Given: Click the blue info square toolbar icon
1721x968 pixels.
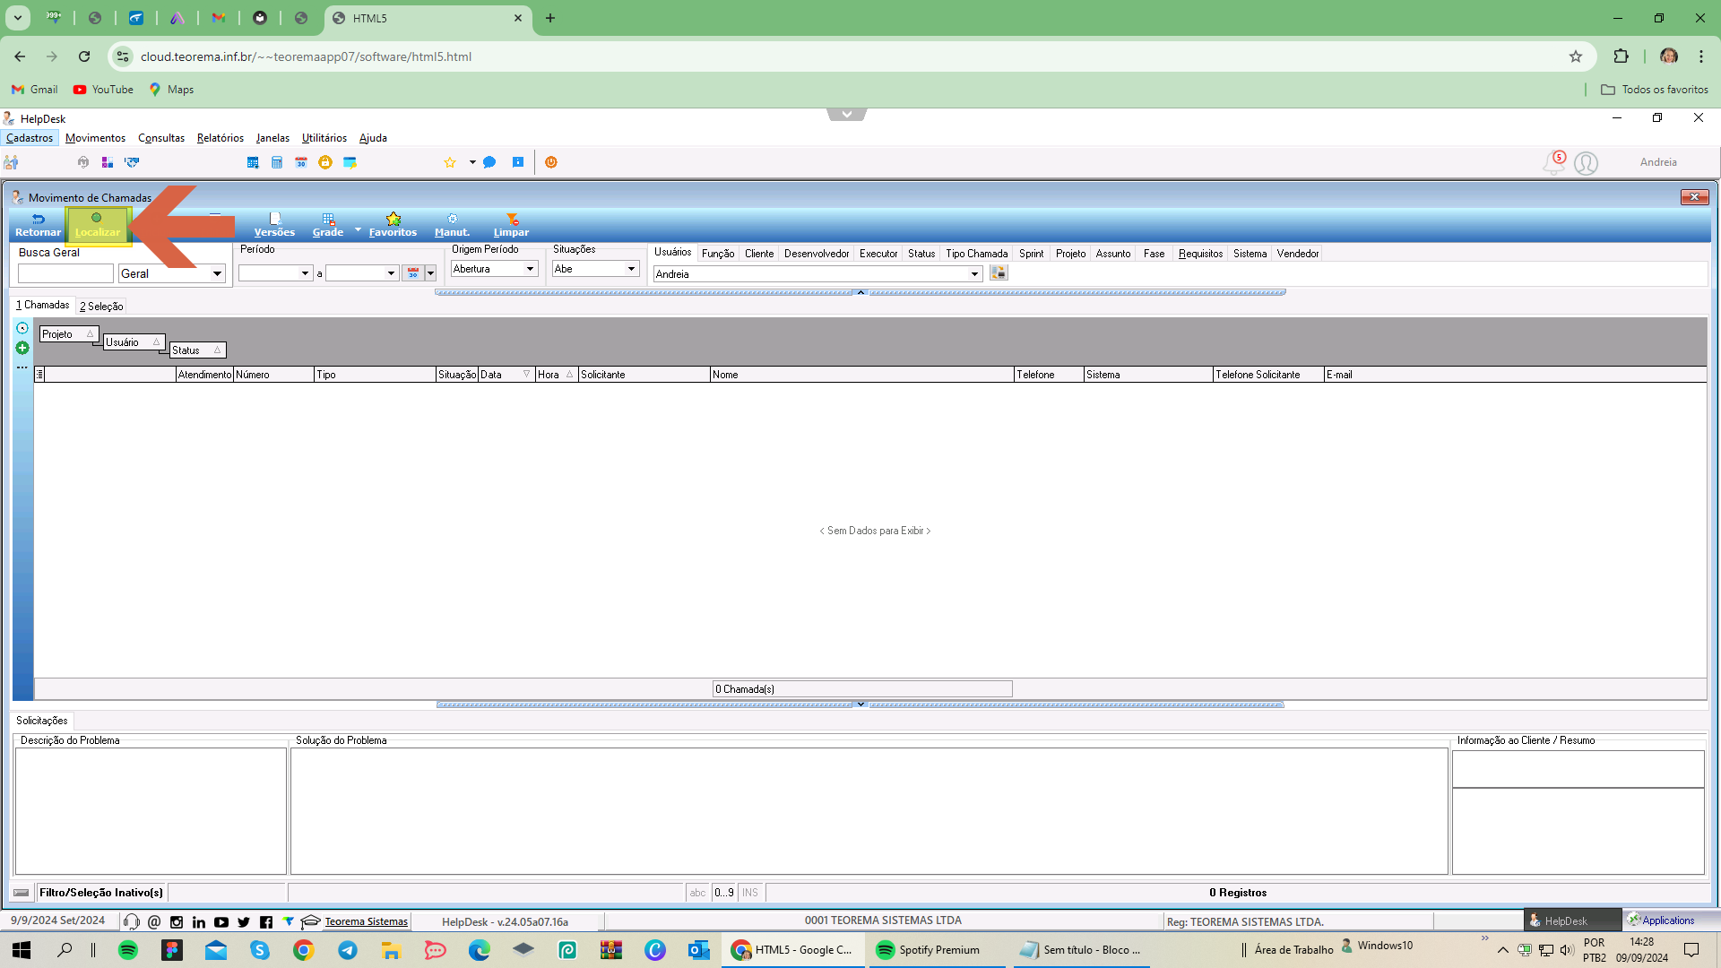Looking at the screenshot, I should 518,162.
